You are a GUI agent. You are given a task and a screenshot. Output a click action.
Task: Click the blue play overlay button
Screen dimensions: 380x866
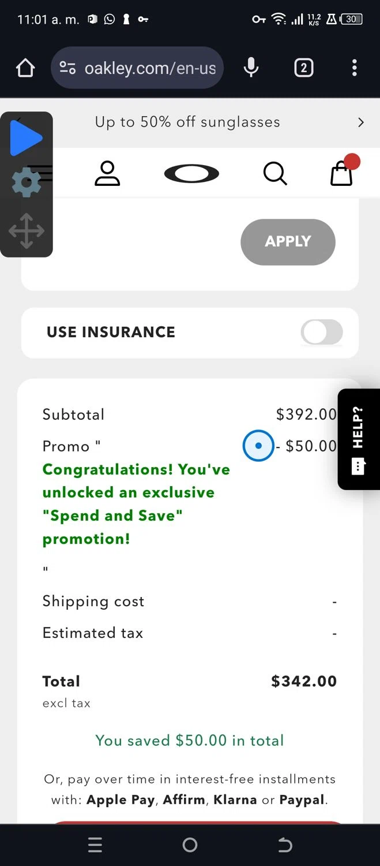coord(26,139)
